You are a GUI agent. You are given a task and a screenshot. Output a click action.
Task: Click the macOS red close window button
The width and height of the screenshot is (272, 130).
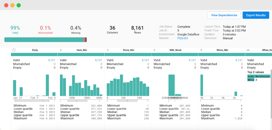coord(6,5)
